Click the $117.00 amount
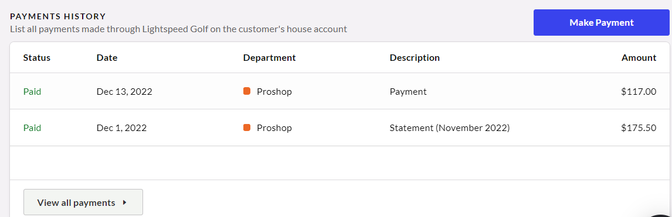The image size is (672, 217). [639, 91]
